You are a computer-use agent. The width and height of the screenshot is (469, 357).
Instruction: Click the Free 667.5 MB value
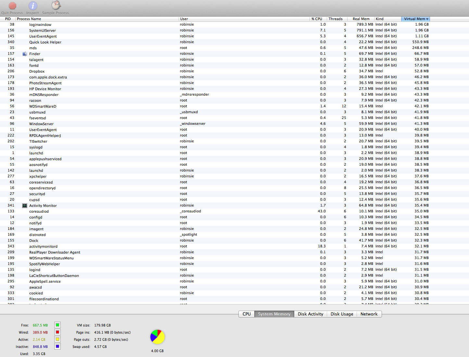point(40,325)
